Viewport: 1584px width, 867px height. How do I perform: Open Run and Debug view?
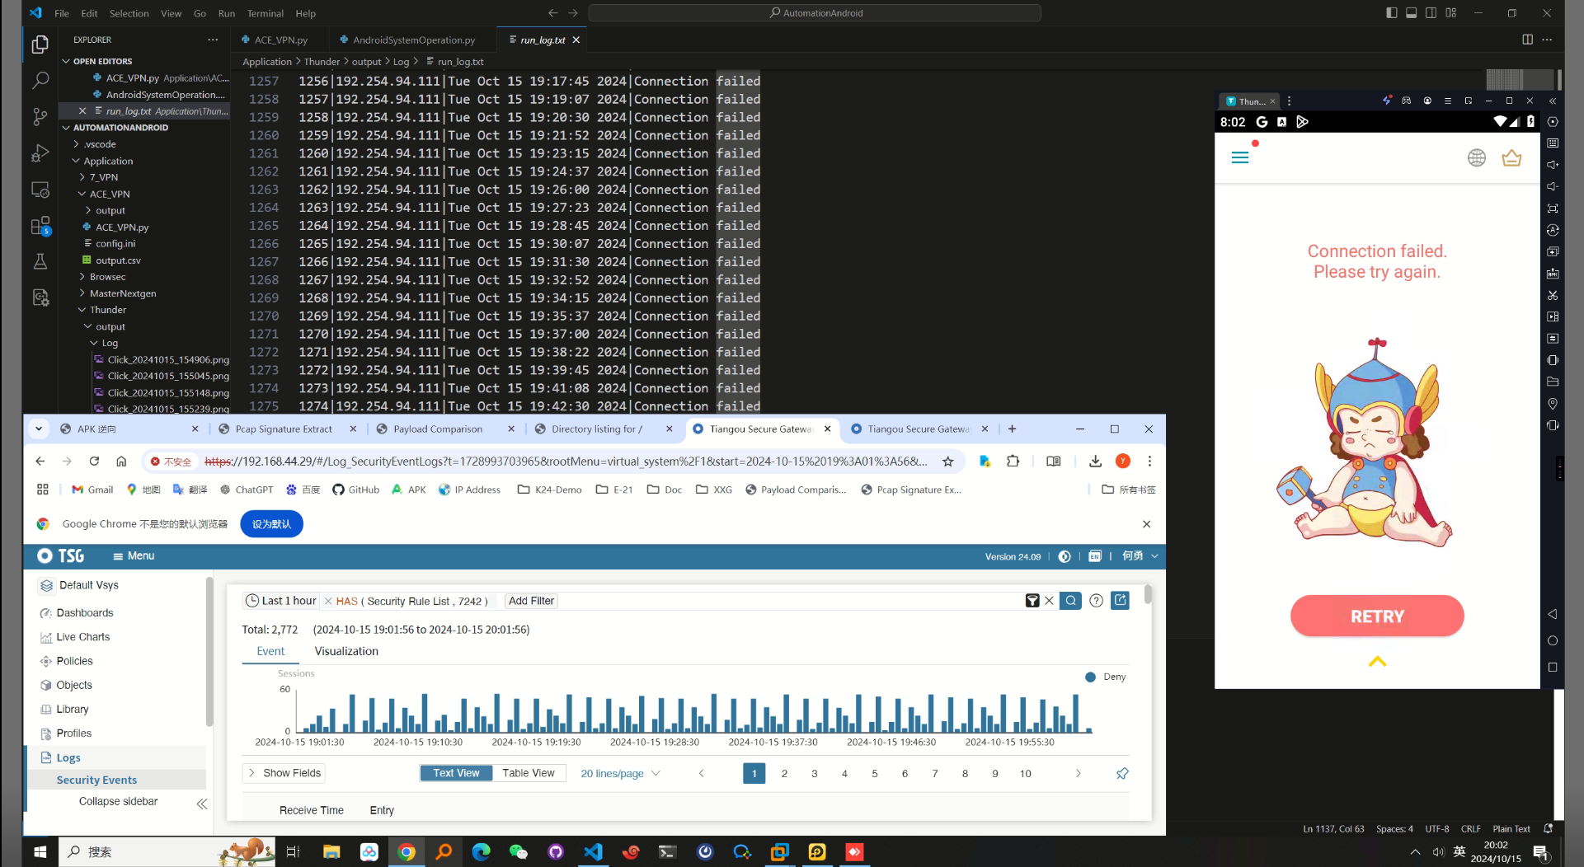click(x=40, y=153)
